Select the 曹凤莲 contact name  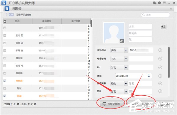(x=19, y=58)
